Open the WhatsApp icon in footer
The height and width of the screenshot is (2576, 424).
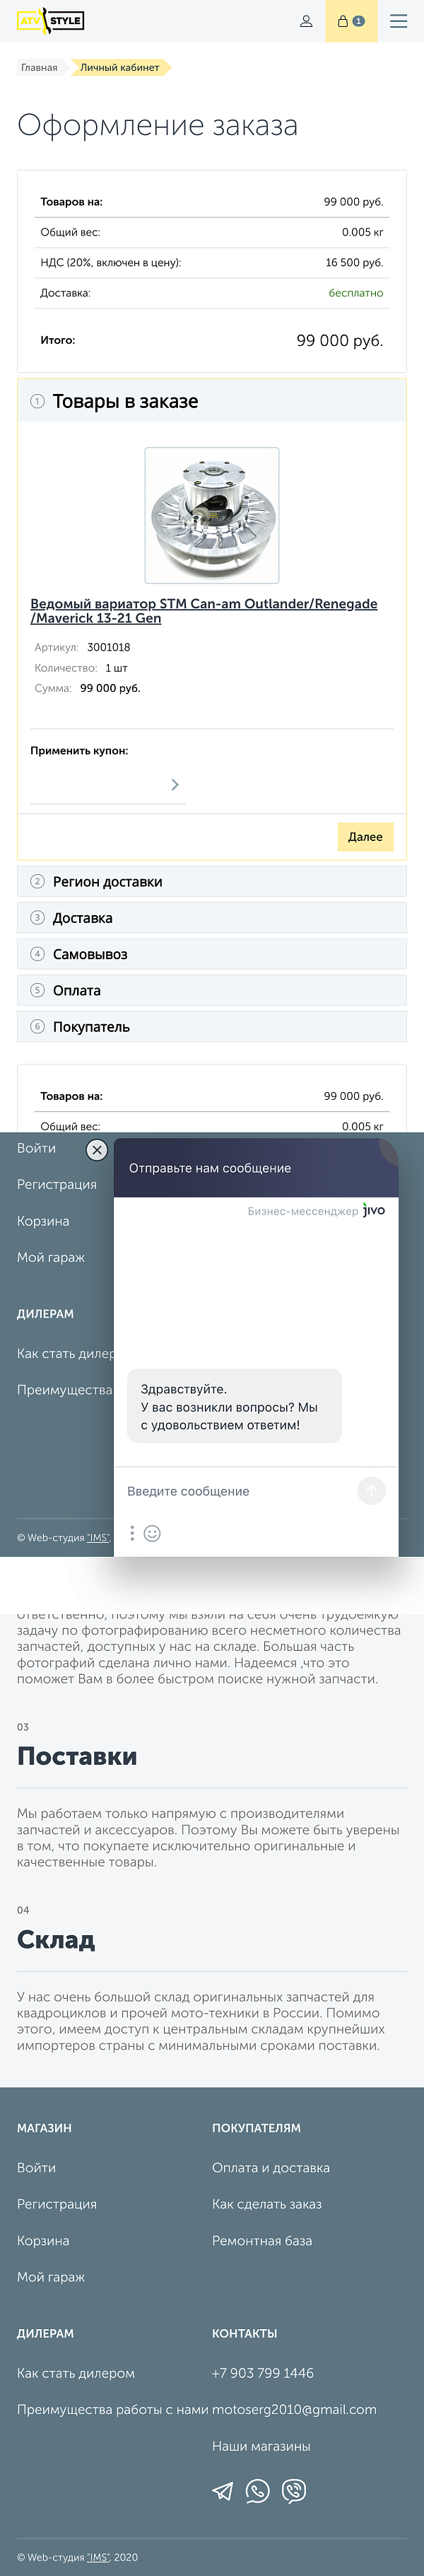[258, 2491]
